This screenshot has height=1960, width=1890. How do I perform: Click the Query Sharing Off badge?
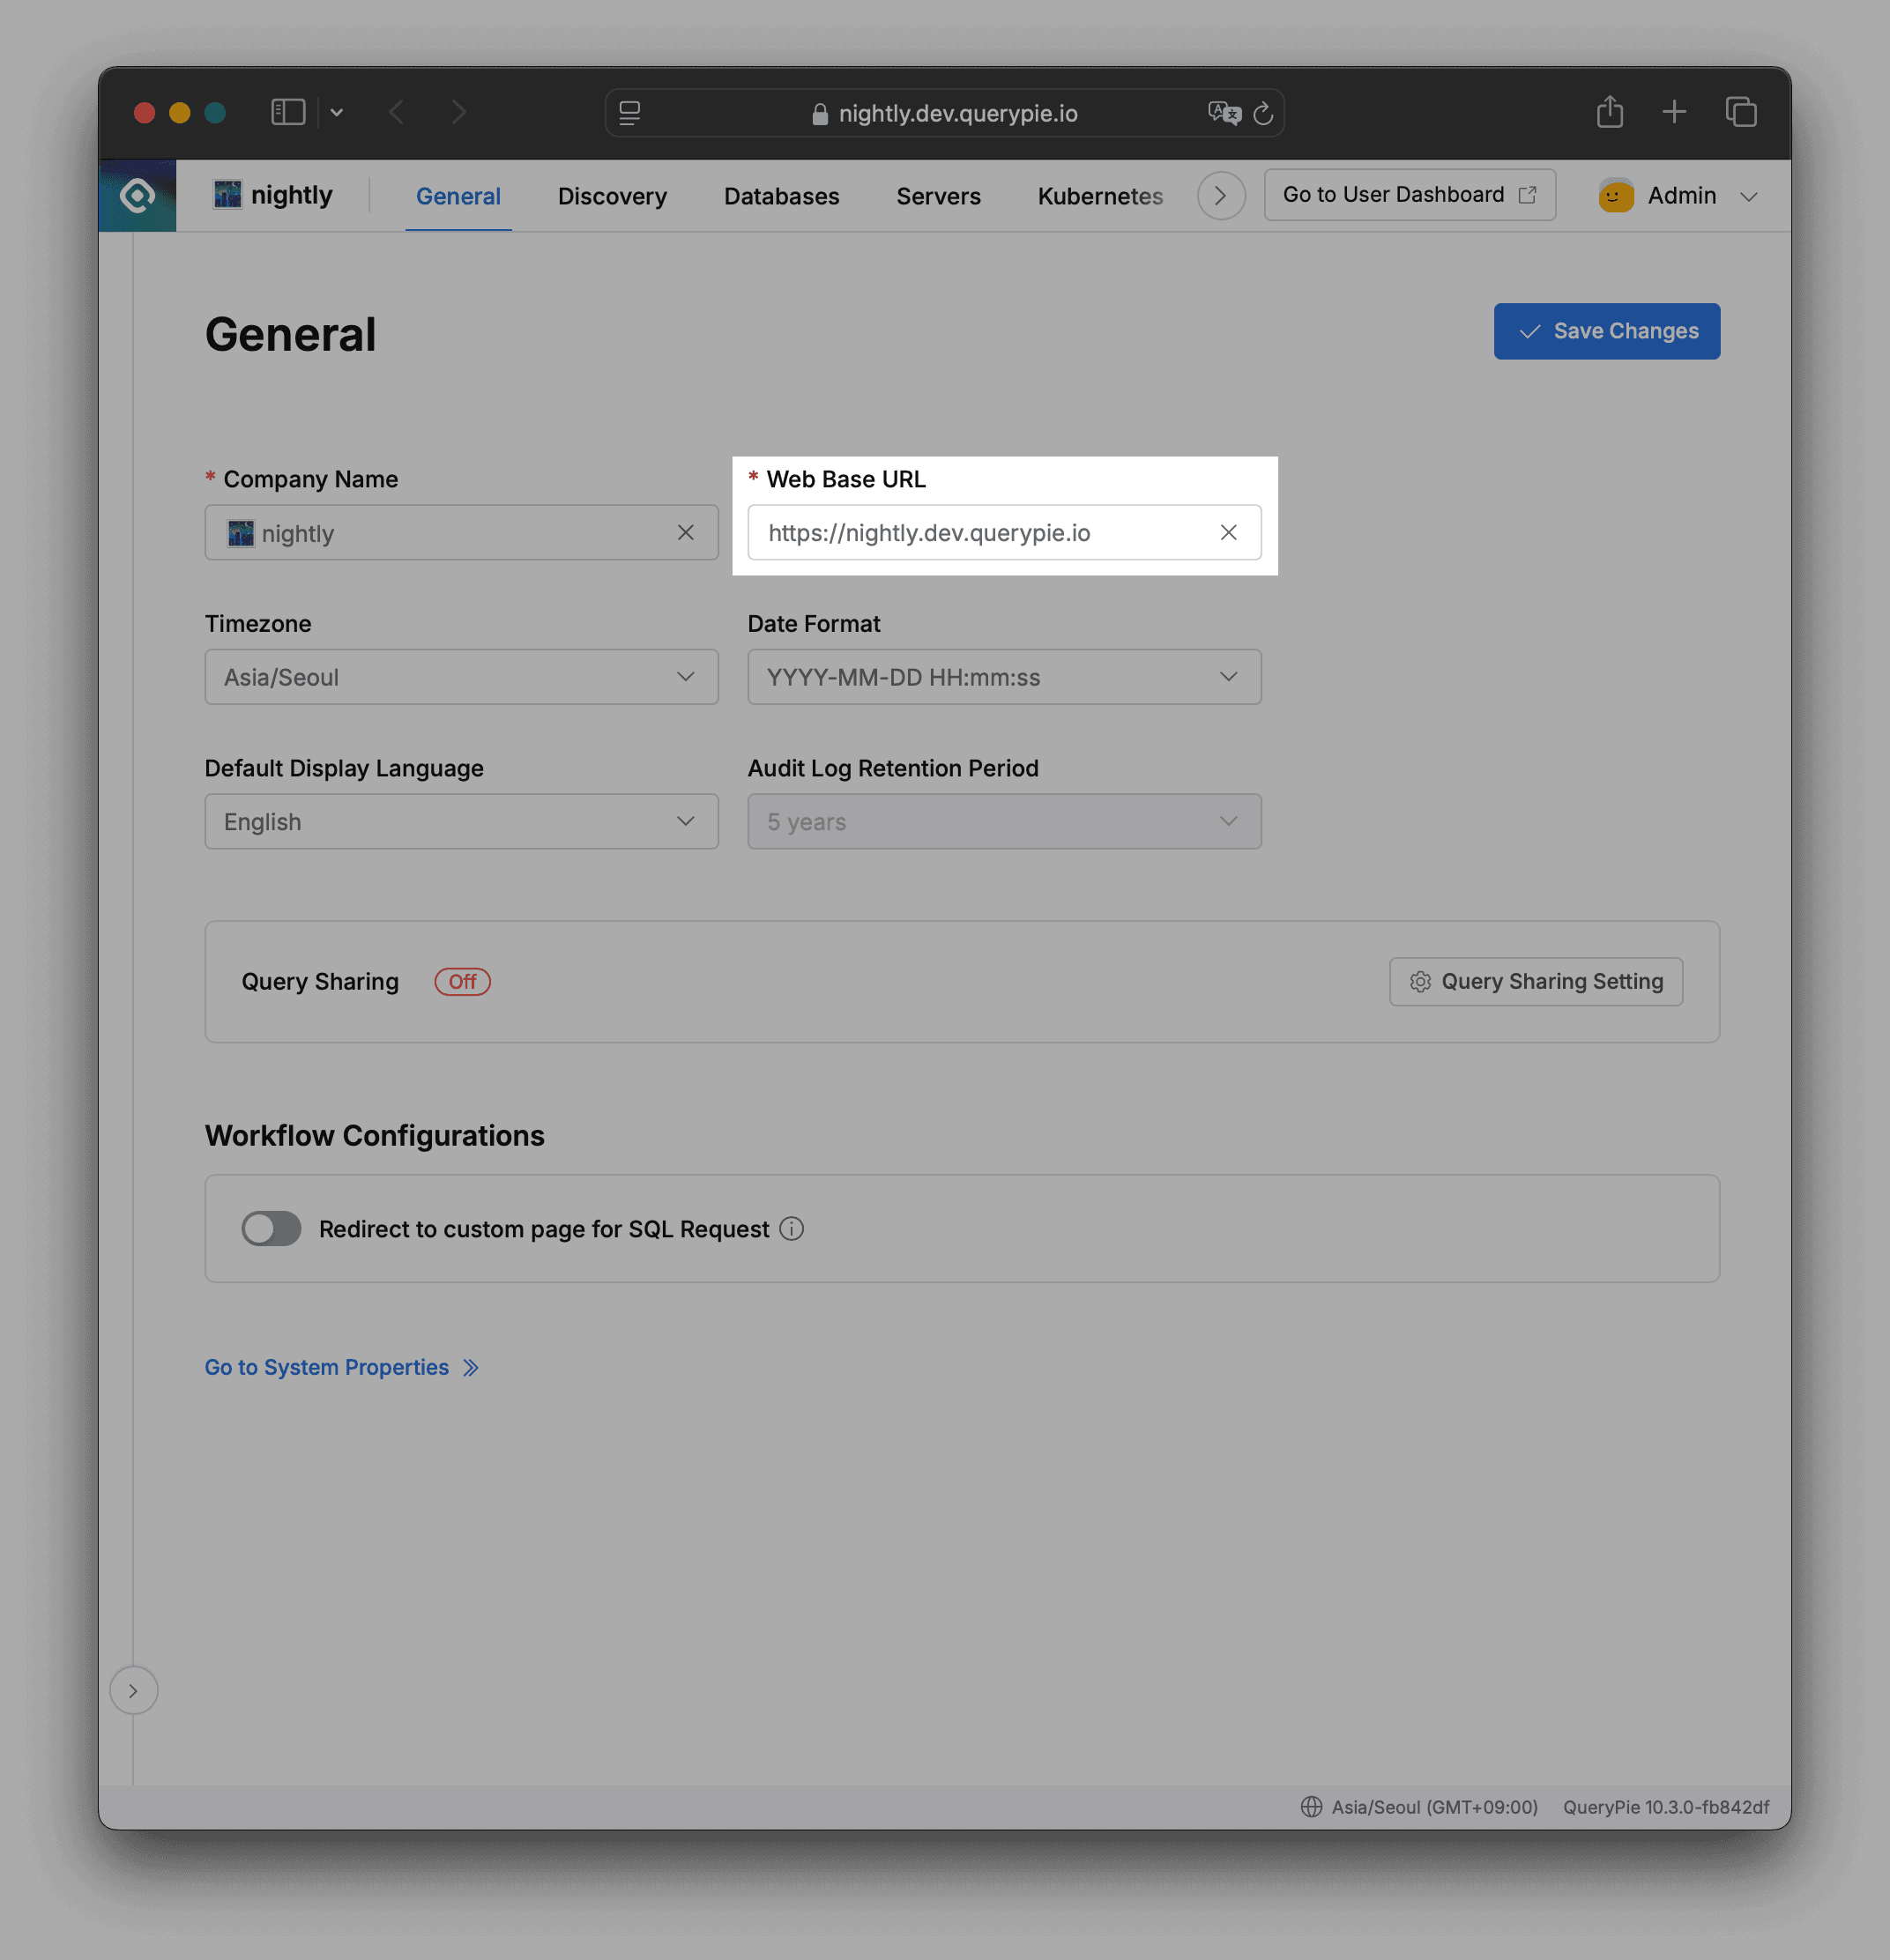(462, 981)
